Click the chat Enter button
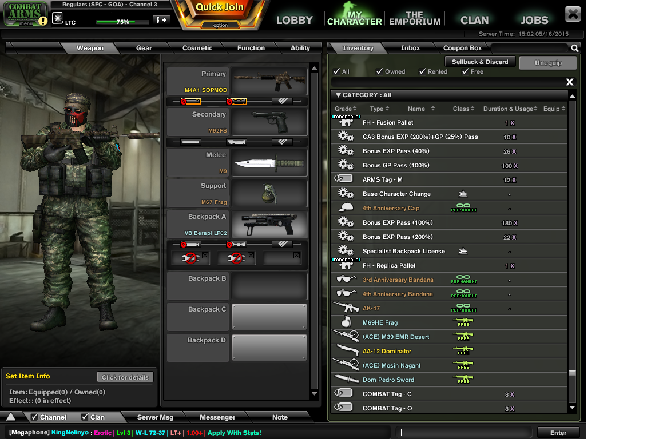The height and width of the screenshot is (439, 659). [558, 433]
